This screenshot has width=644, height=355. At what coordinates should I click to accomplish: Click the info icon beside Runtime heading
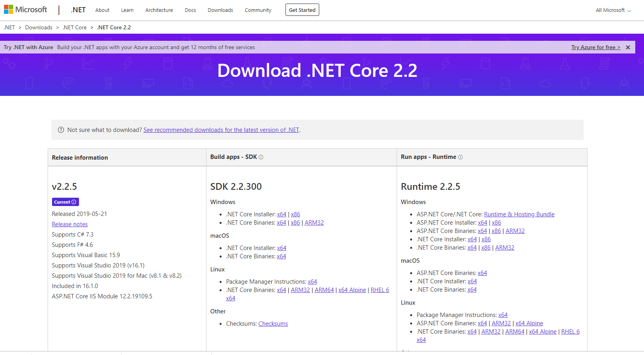460,157
